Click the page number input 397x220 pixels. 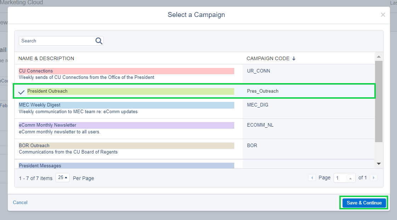coord(340,178)
